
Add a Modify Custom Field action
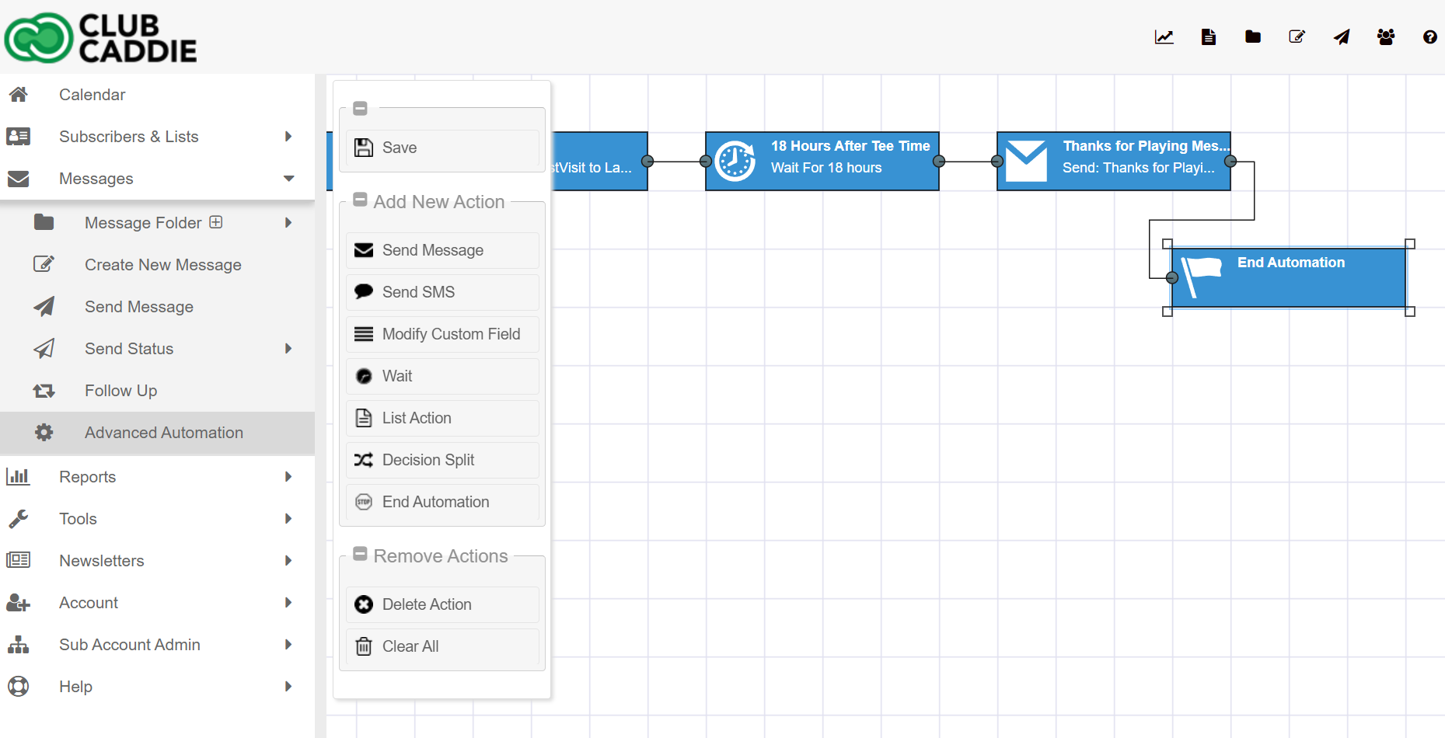442,334
